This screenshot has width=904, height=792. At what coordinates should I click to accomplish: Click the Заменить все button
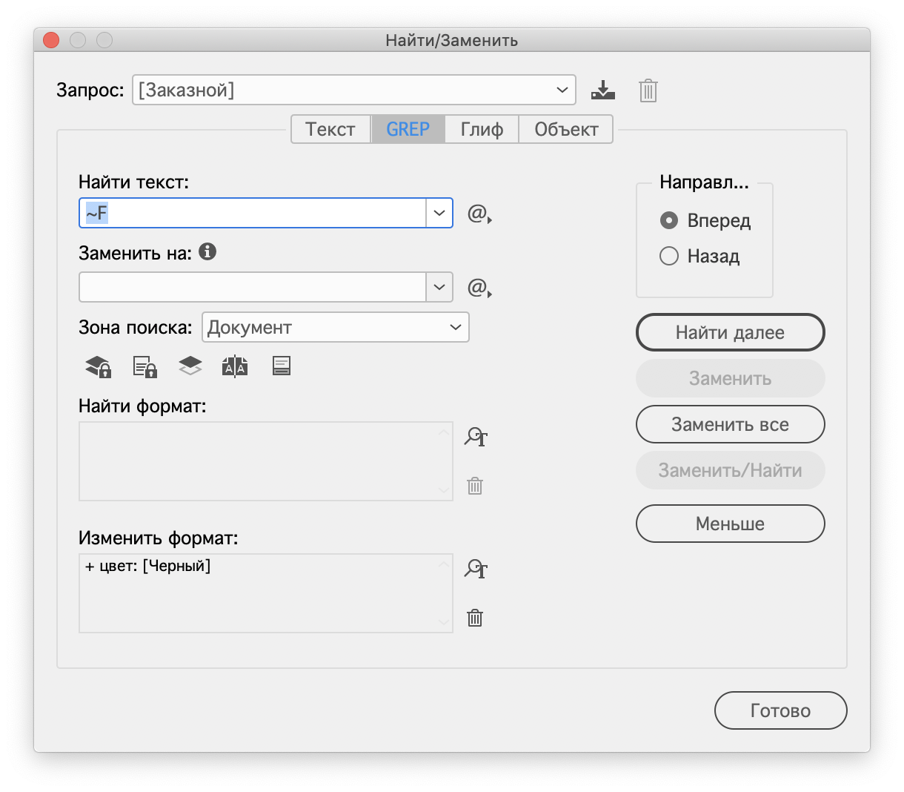(730, 424)
